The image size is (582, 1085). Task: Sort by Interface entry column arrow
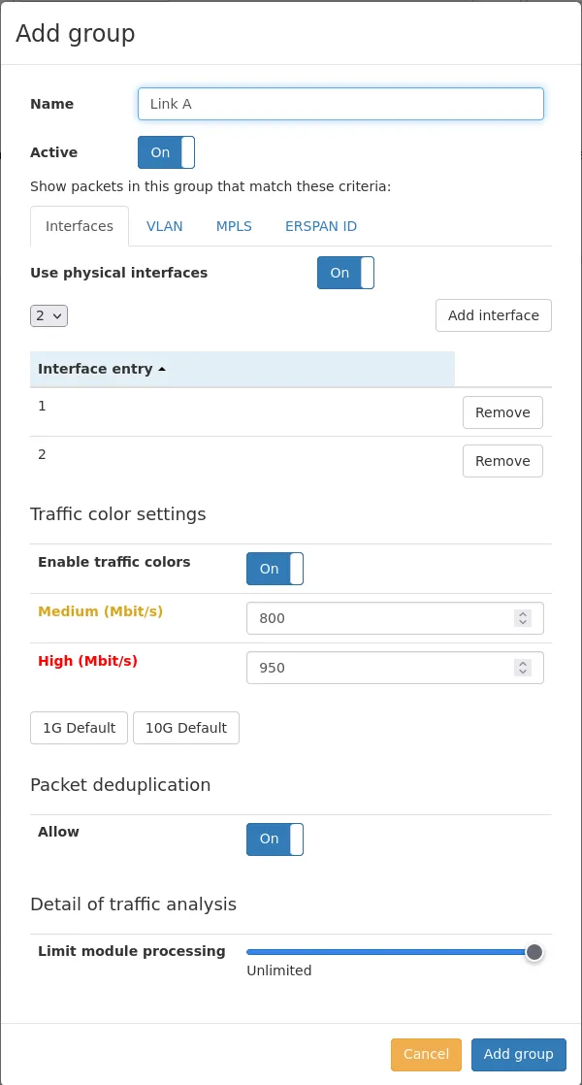162,370
